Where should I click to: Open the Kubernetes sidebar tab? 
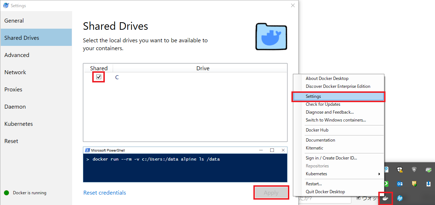click(36, 124)
